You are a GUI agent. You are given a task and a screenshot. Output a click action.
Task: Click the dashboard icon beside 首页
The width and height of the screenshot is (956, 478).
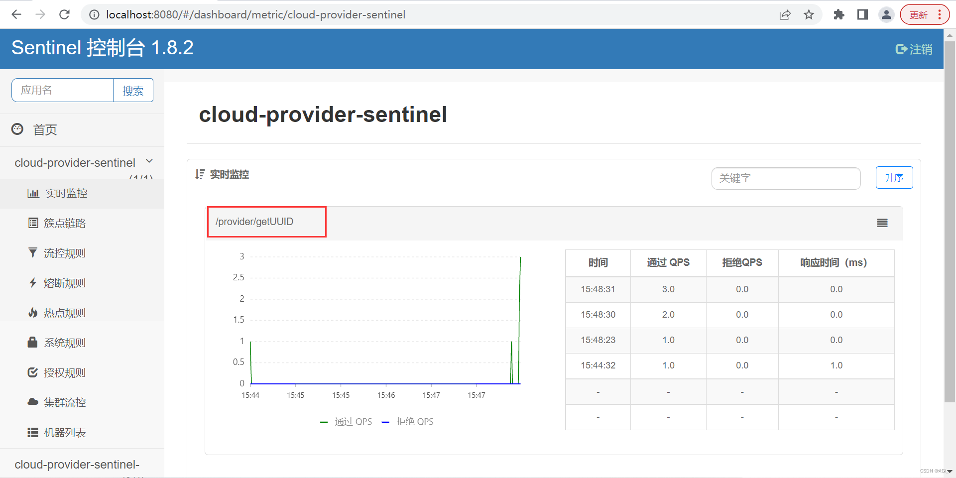[x=17, y=129]
